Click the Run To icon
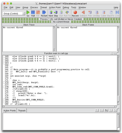The image size is (122, 133). (67, 14)
